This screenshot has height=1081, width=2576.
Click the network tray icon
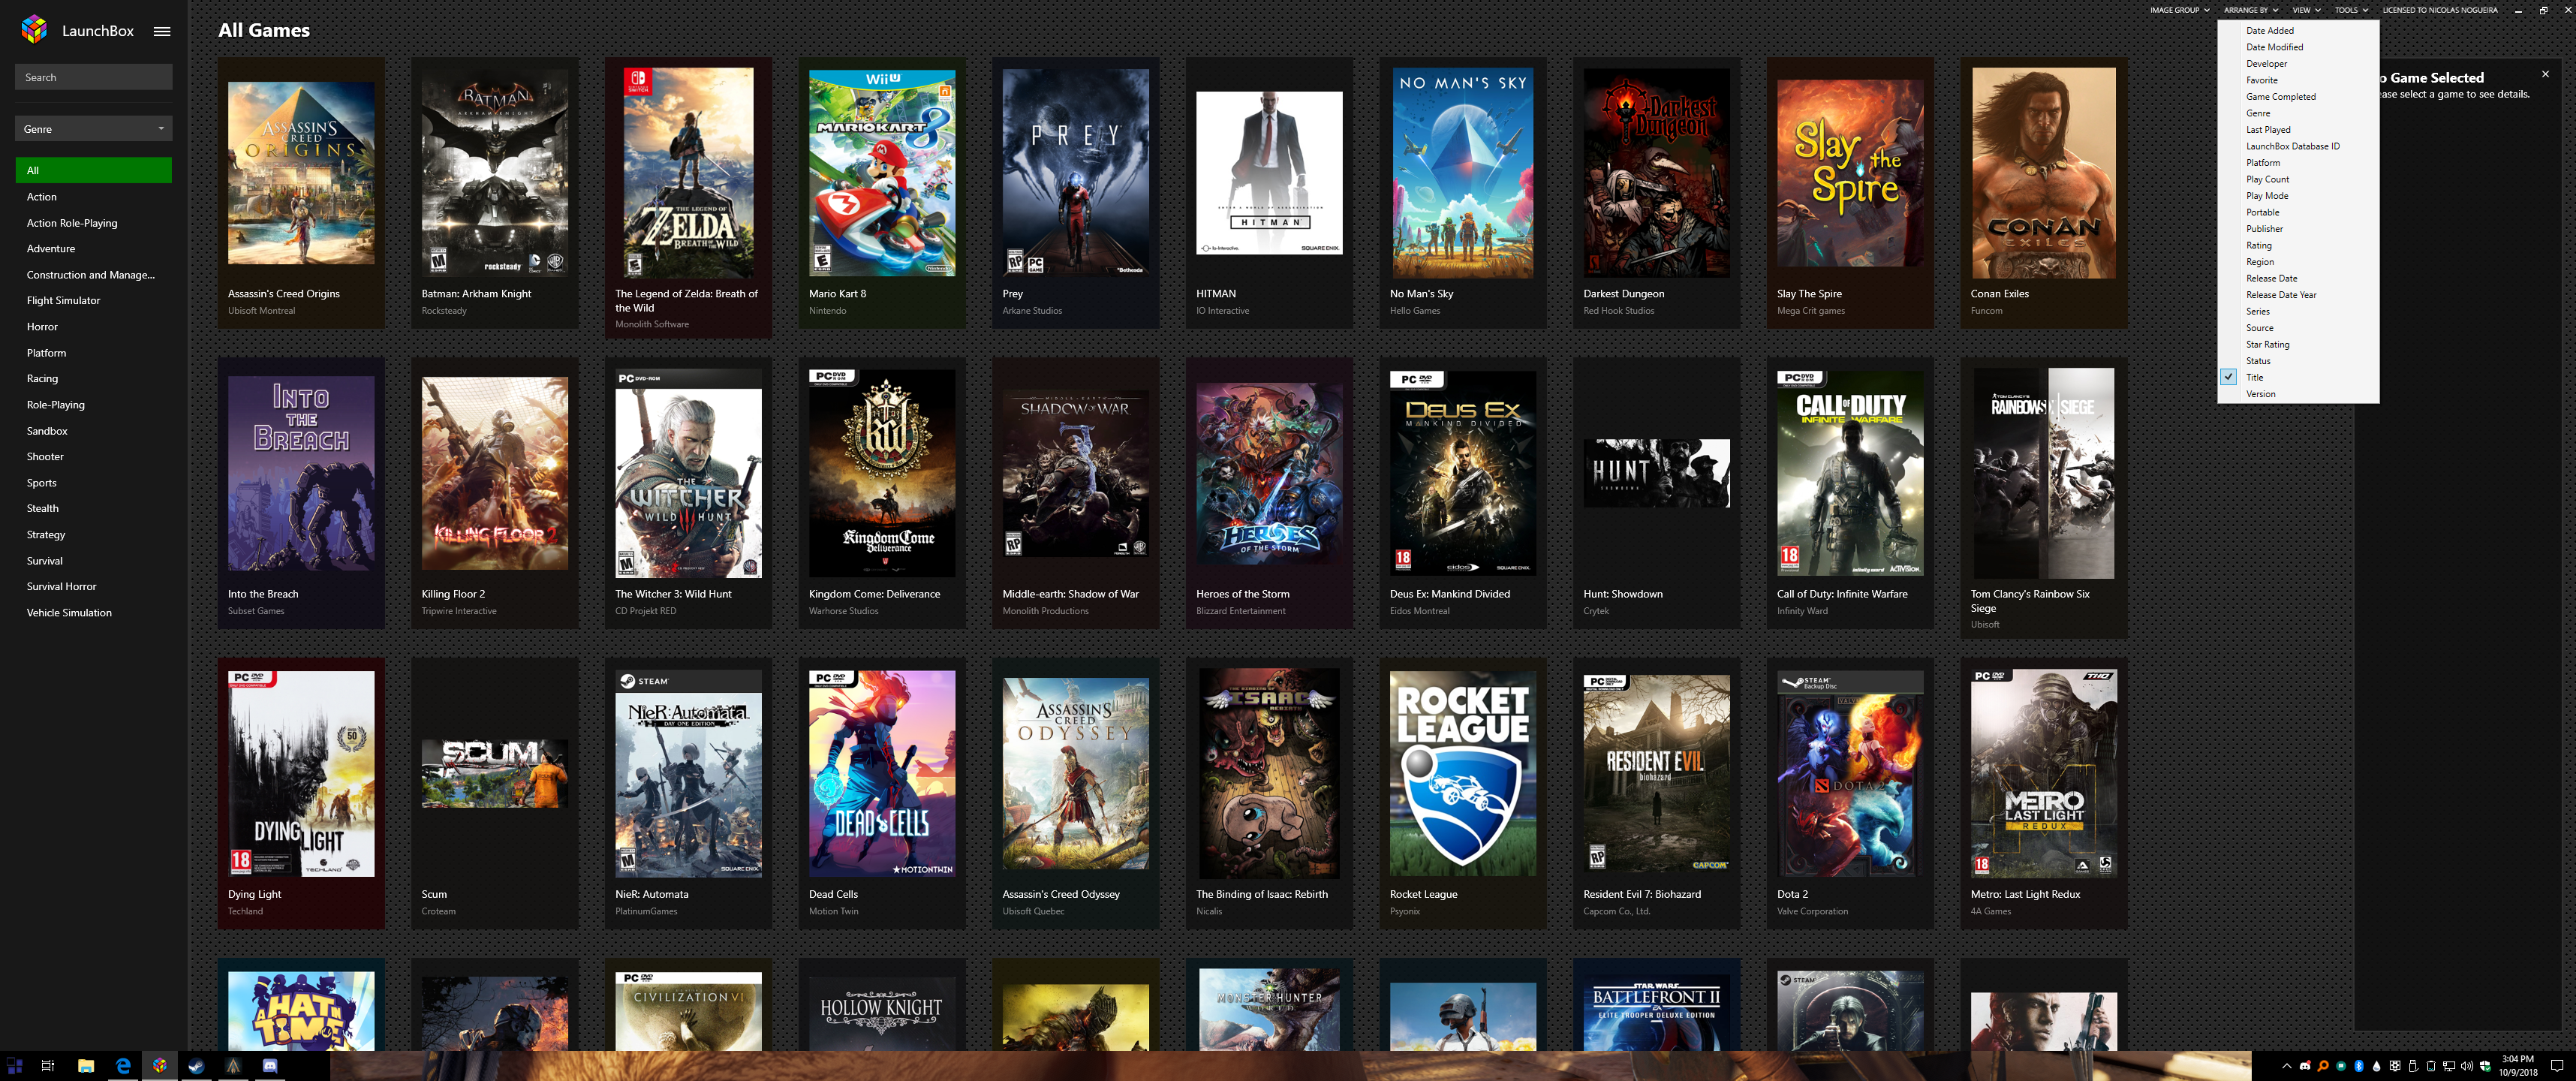pos(2449,1066)
